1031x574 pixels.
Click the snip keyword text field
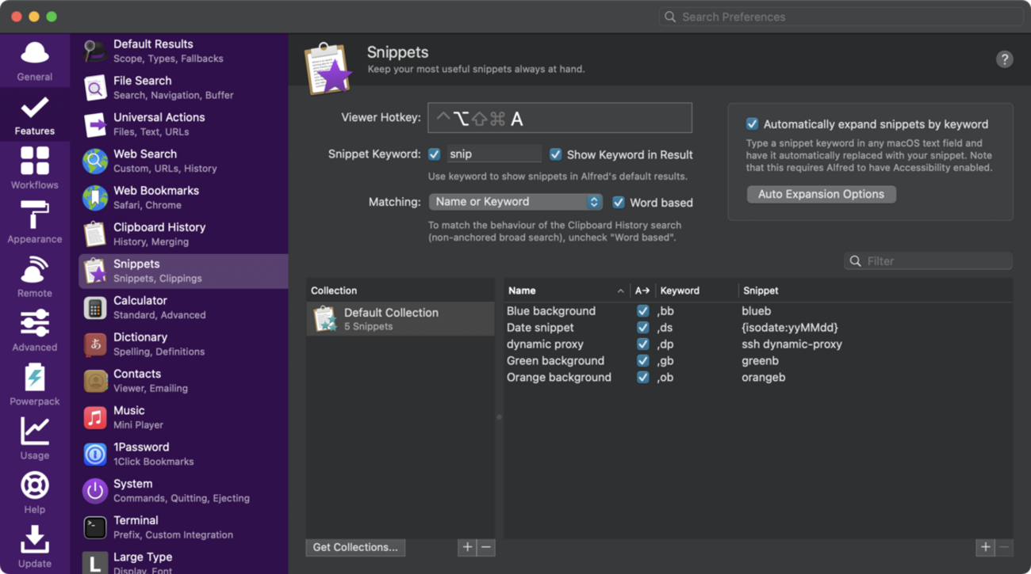[494, 154]
